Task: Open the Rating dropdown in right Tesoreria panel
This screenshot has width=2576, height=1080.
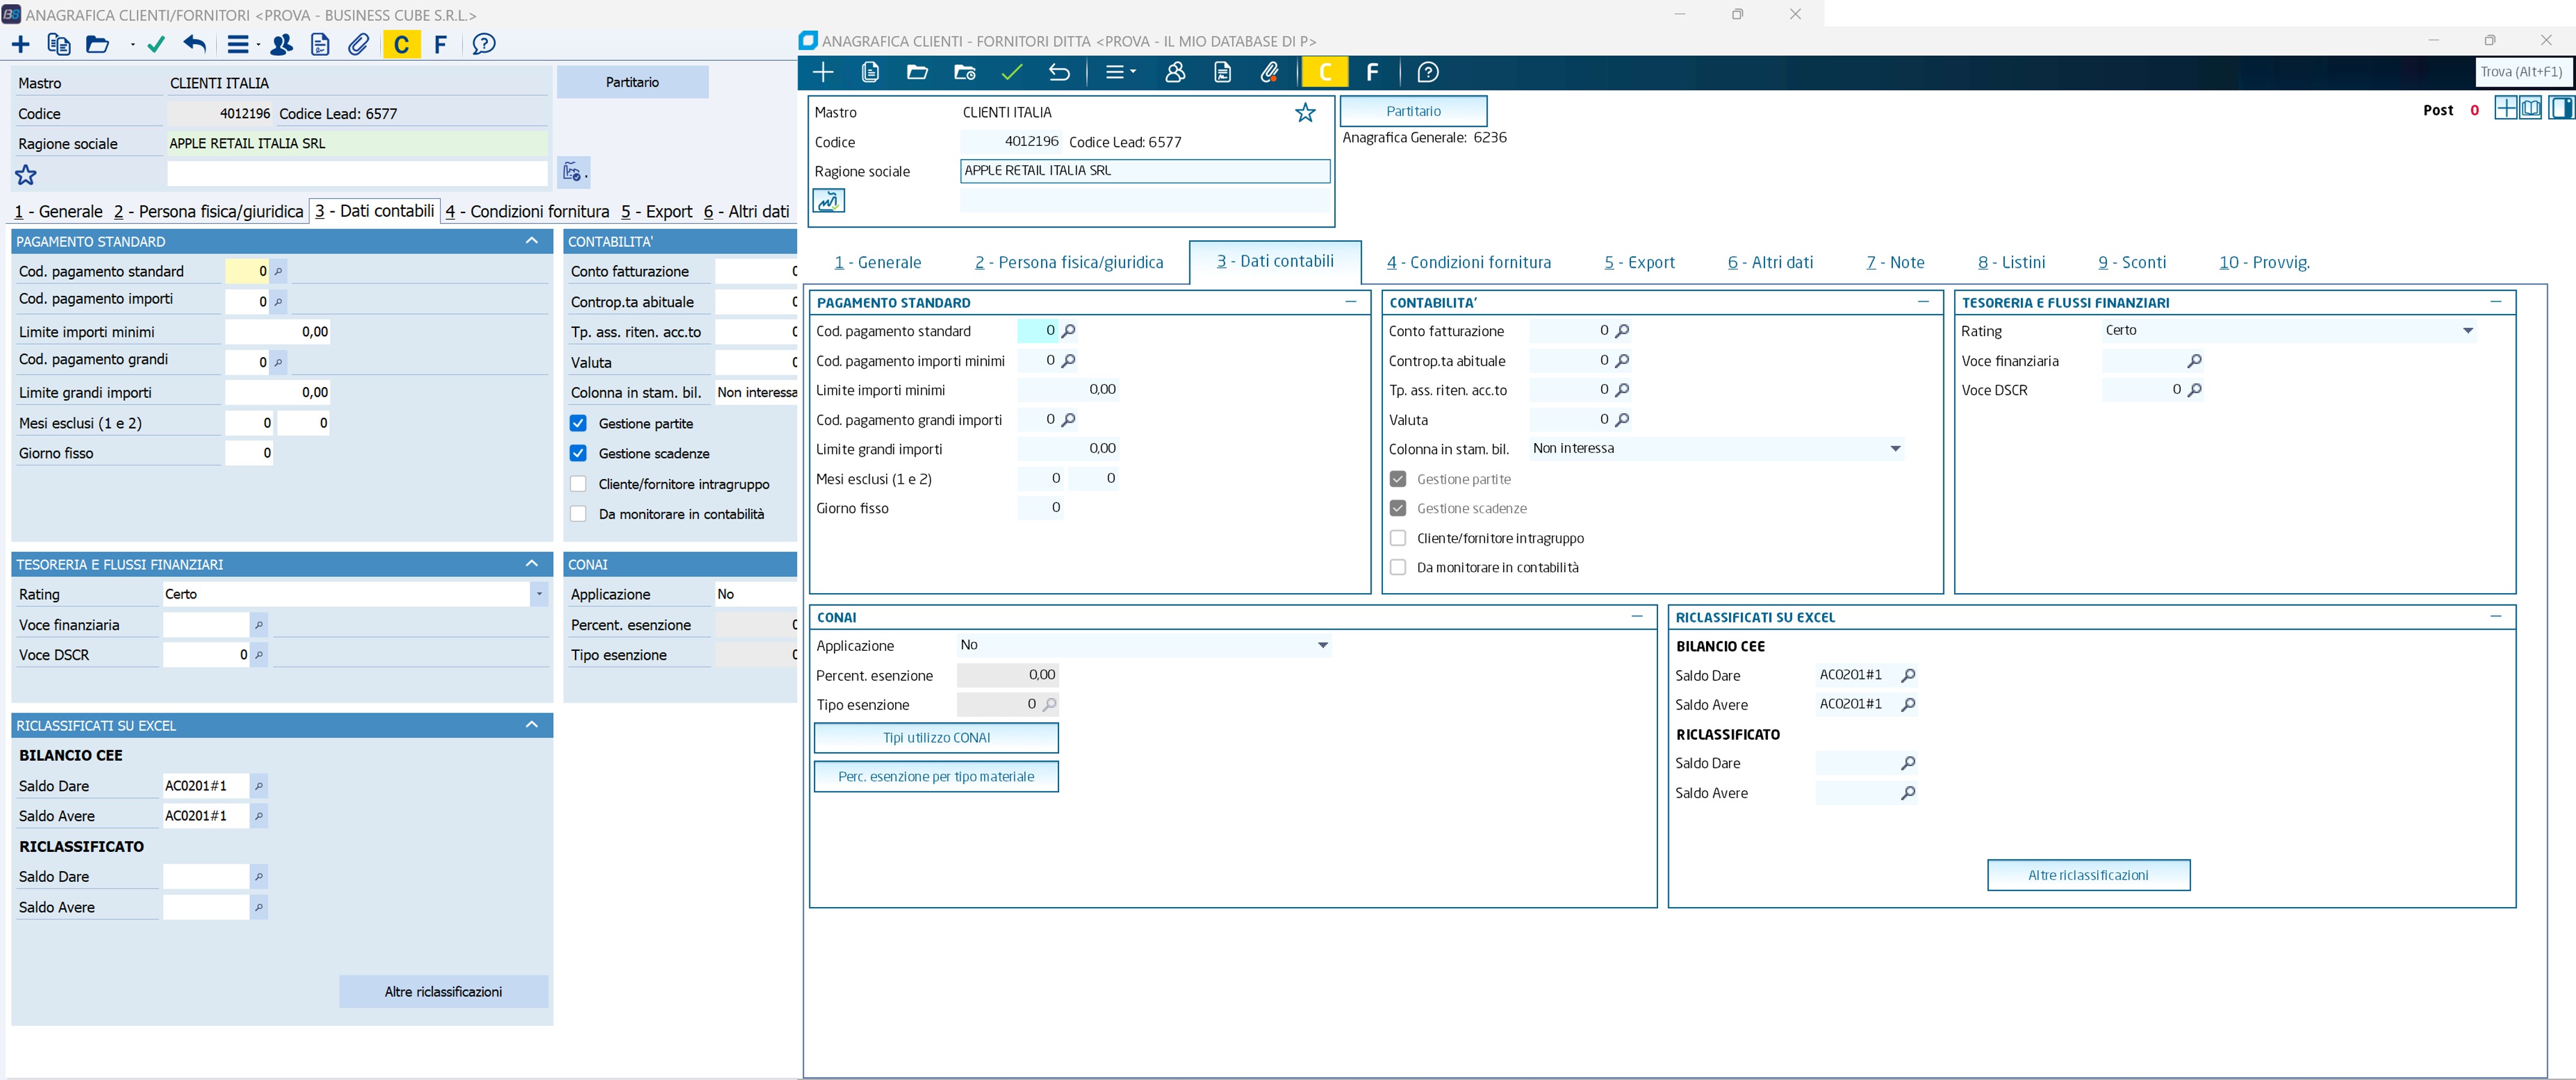Action: point(2467,331)
